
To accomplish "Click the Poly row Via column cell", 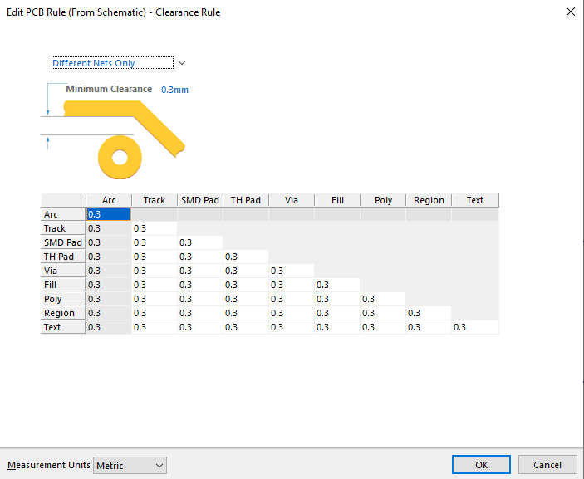I will (292, 299).
